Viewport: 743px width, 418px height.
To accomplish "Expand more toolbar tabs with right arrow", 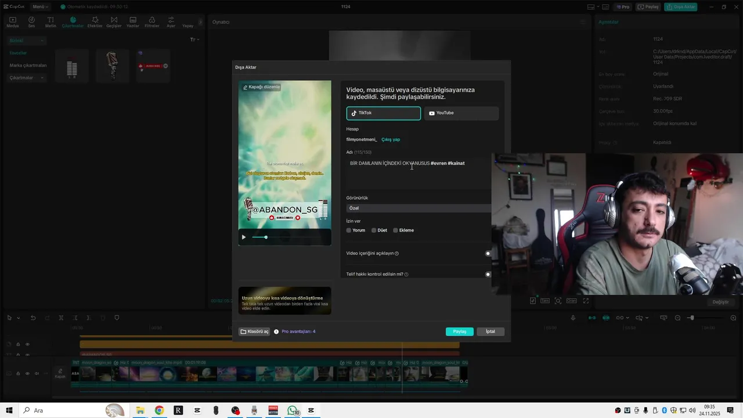I will click(x=201, y=22).
